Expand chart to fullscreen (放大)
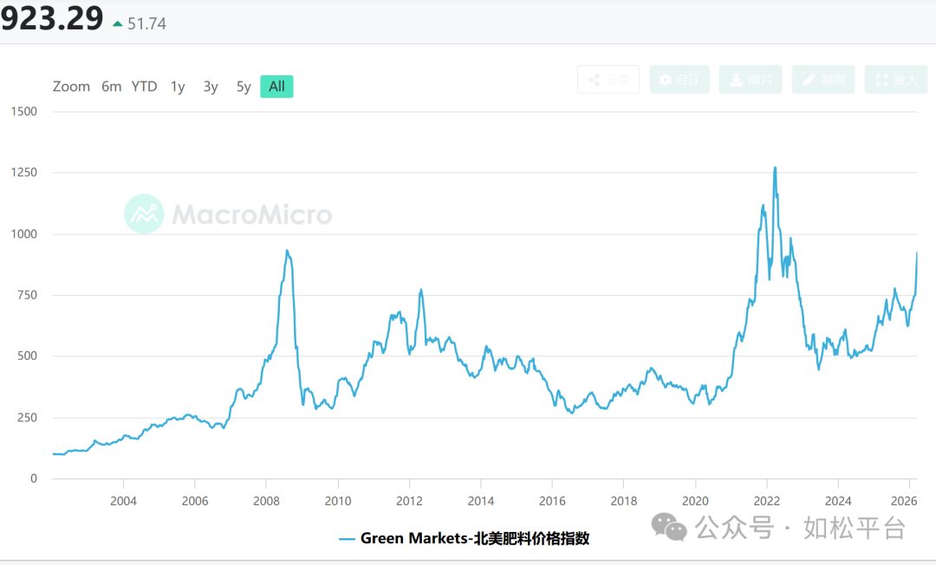Viewport: 936px width, 565px height. coord(896,80)
